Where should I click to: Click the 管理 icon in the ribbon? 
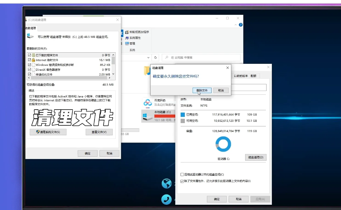pos(127,43)
